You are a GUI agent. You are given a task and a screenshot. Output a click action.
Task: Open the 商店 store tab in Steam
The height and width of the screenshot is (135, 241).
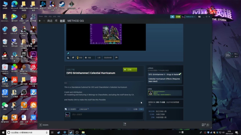(x=50, y=21)
